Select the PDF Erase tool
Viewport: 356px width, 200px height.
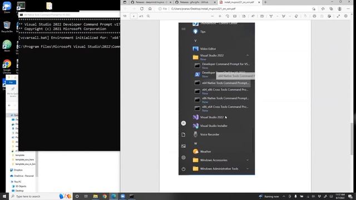296,16
